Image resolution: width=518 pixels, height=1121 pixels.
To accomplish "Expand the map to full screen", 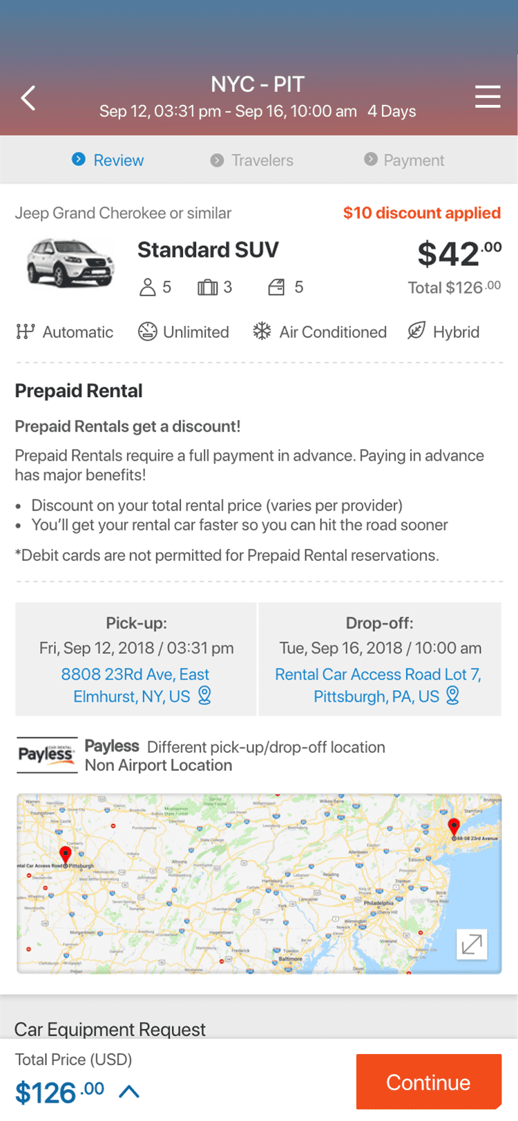I will (x=472, y=943).
